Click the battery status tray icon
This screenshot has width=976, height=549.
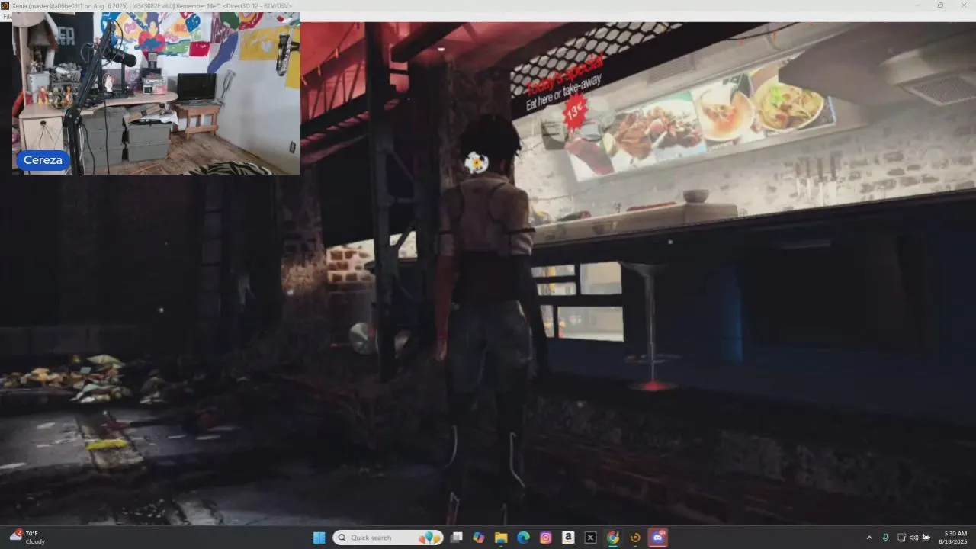click(x=926, y=538)
